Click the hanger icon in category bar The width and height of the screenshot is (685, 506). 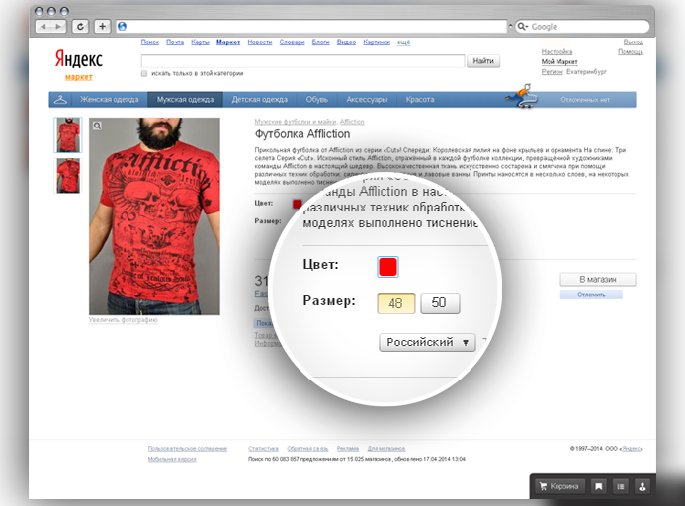pyautogui.click(x=60, y=100)
